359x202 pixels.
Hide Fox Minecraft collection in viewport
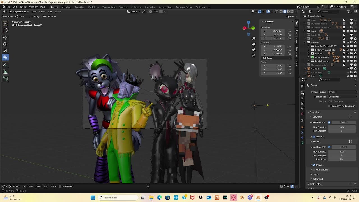click(348, 61)
